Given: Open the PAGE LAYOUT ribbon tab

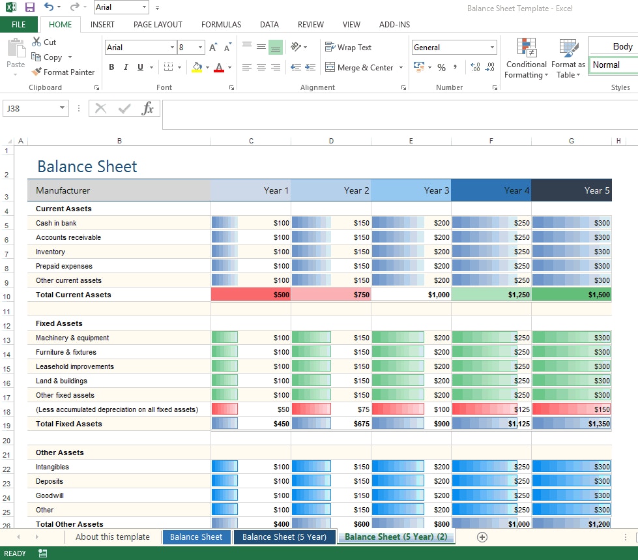Looking at the screenshot, I should point(158,25).
